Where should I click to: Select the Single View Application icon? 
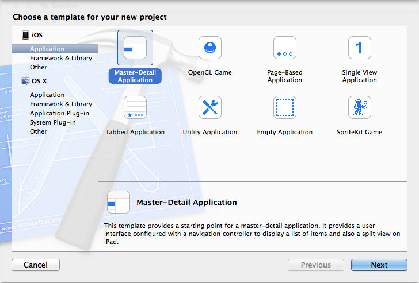pyautogui.click(x=360, y=48)
